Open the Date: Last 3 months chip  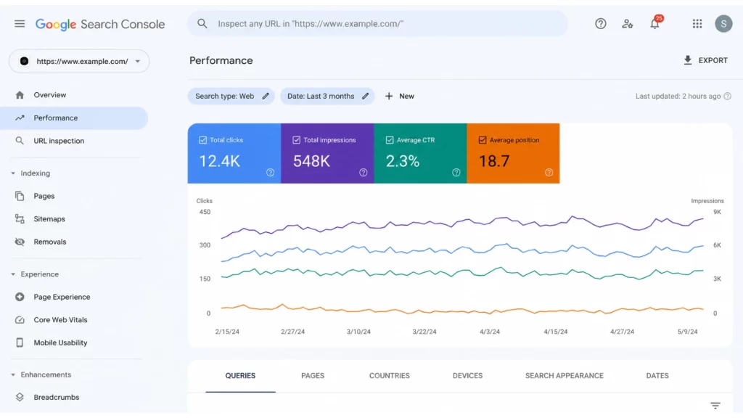tap(327, 97)
